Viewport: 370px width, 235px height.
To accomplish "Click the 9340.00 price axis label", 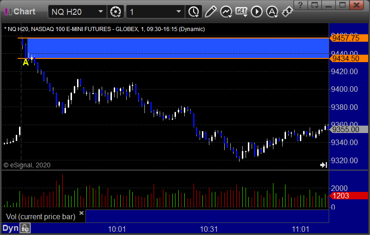I will [344, 142].
